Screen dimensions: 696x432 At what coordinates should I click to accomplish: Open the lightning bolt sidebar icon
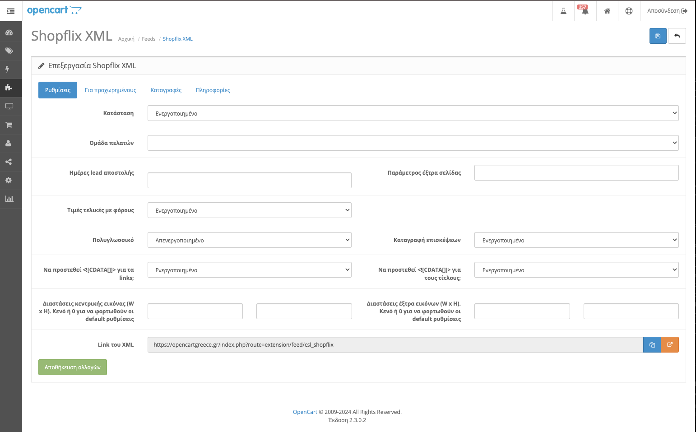[7, 70]
